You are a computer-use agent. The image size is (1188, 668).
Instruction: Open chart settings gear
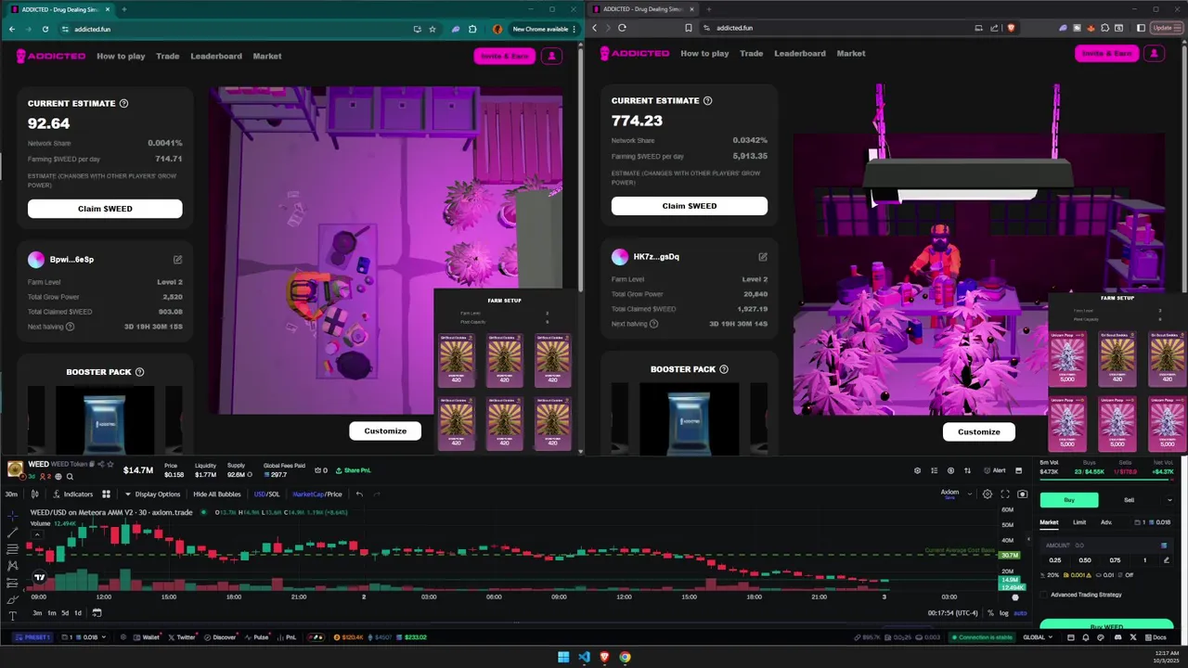(x=988, y=495)
